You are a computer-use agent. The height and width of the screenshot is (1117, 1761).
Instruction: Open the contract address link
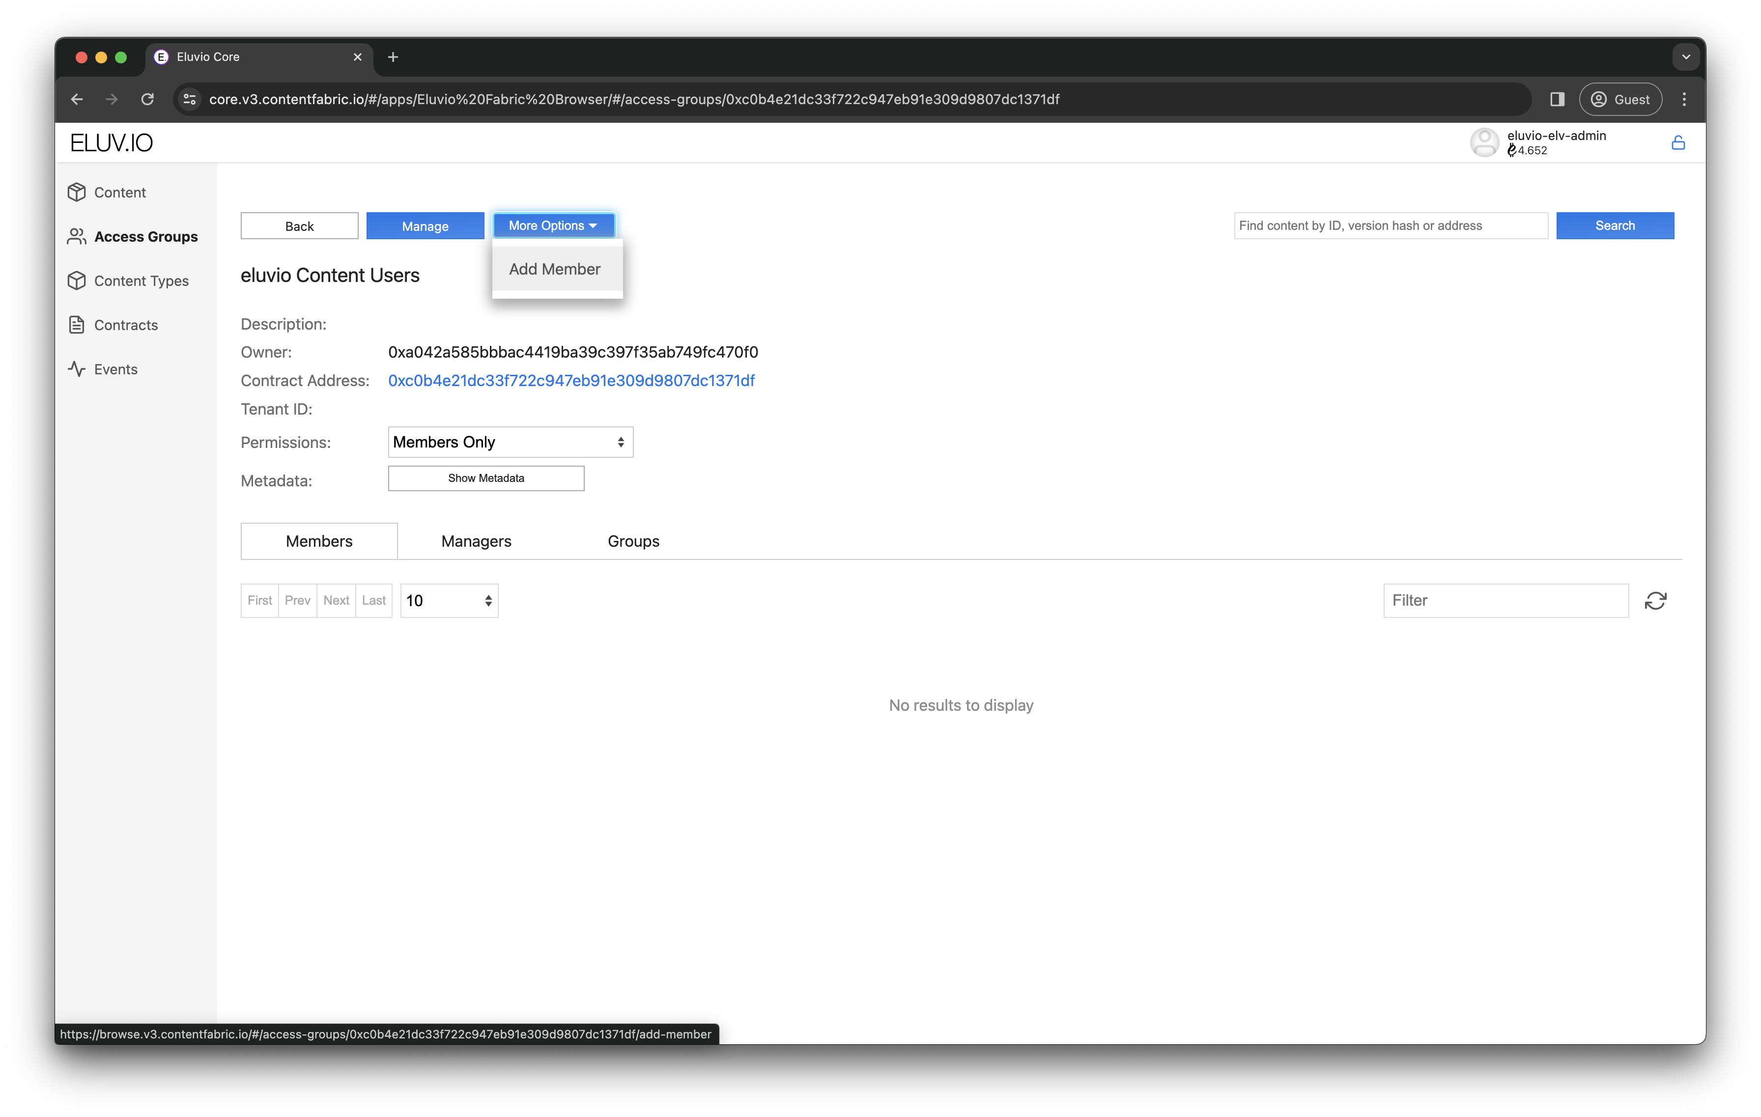click(571, 380)
